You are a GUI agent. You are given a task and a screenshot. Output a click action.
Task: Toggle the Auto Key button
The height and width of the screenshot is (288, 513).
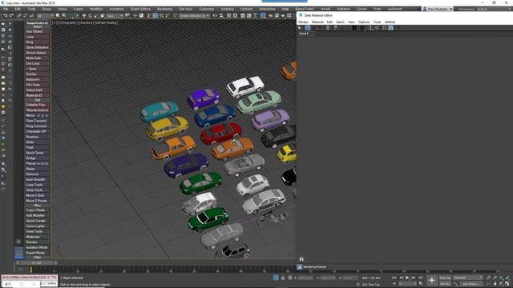445,278
